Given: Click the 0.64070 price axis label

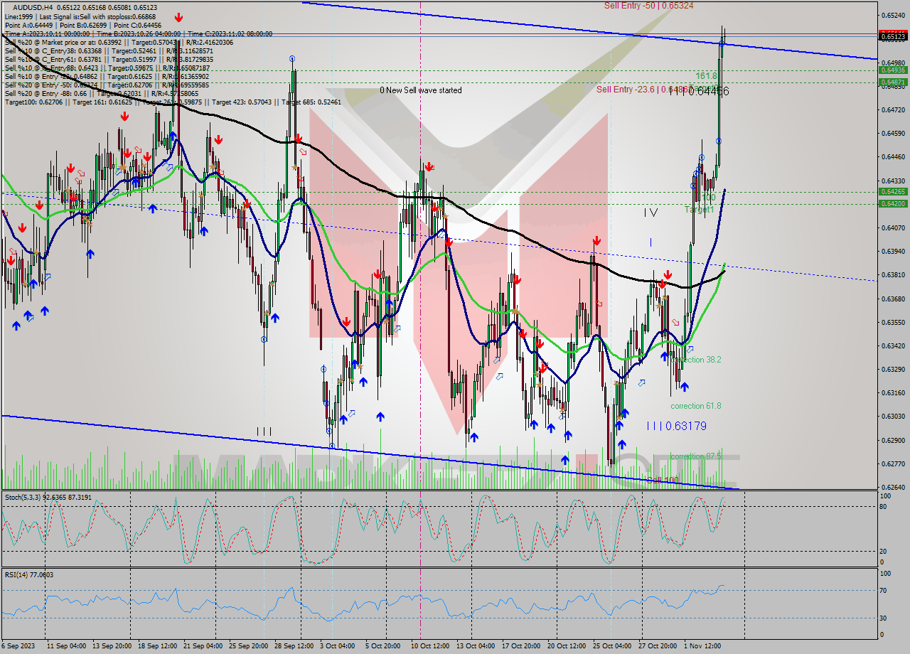Looking at the screenshot, I should coord(894,227).
